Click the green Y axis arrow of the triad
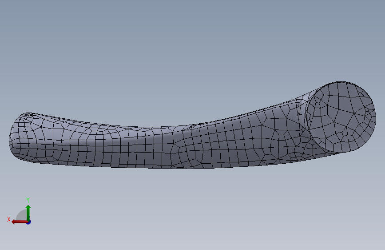Screen dimensions: 385x250 pos(28,213)
